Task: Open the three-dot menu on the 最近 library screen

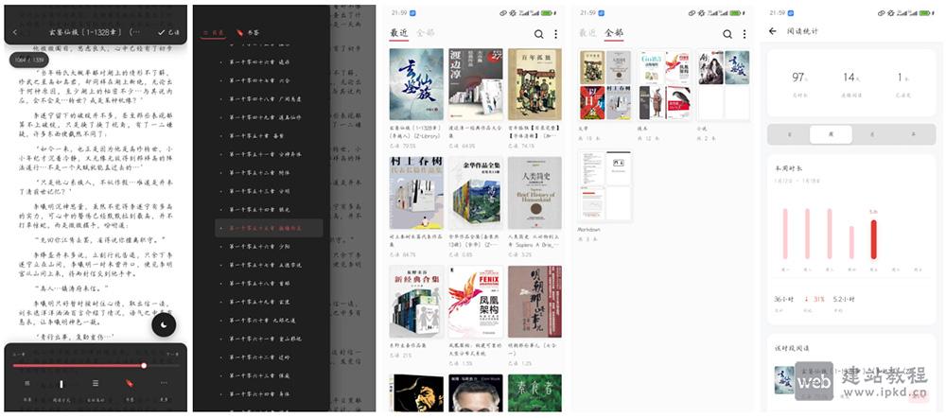Action: click(x=555, y=34)
